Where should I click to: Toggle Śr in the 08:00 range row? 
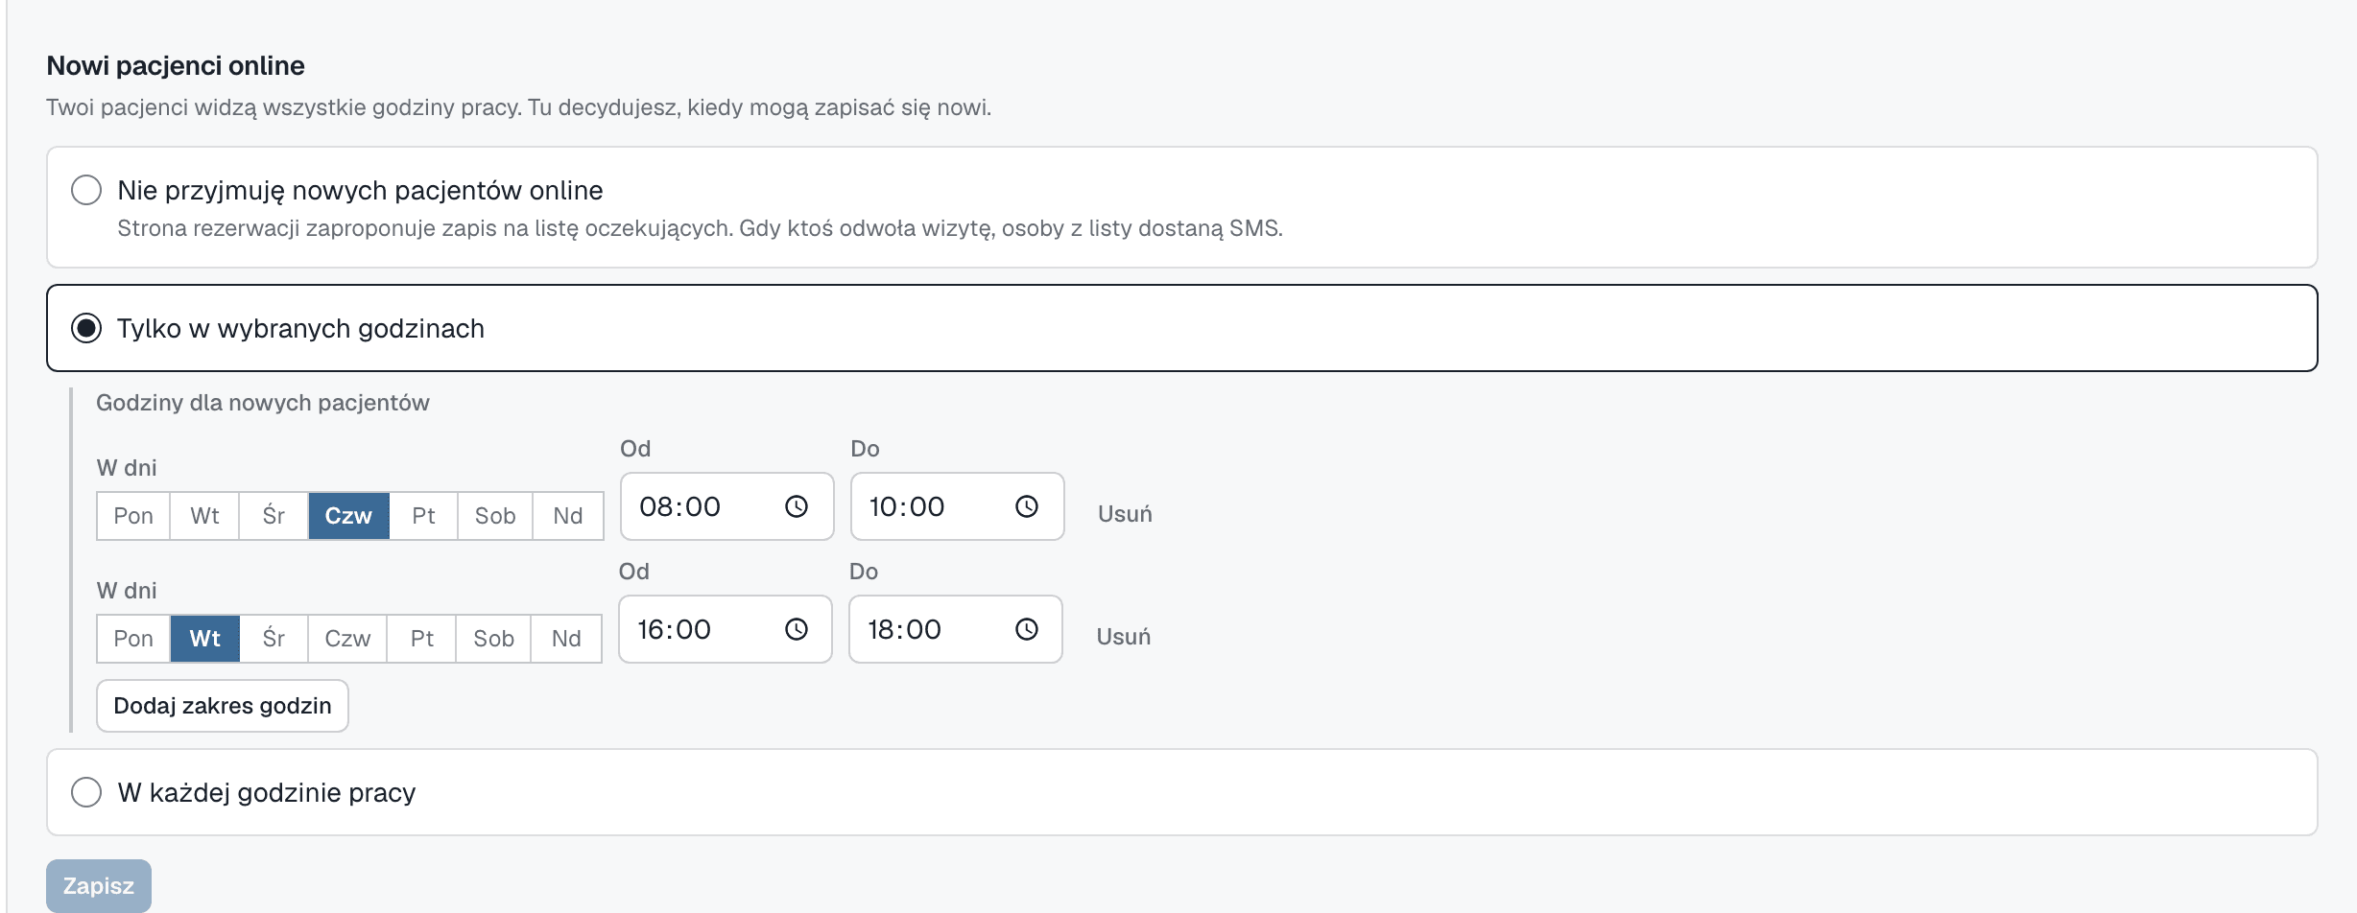(x=274, y=516)
